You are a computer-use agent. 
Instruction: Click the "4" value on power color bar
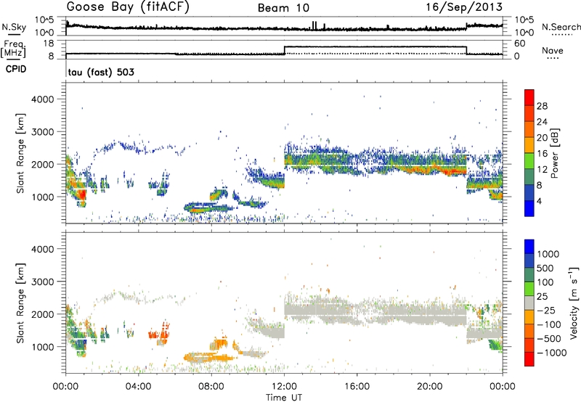click(x=539, y=201)
